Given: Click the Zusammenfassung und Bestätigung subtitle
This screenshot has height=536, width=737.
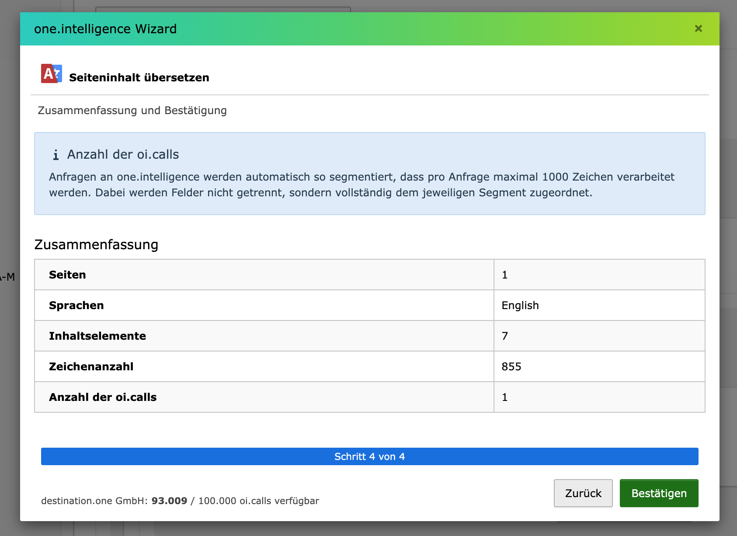Looking at the screenshot, I should tap(132, 110).
